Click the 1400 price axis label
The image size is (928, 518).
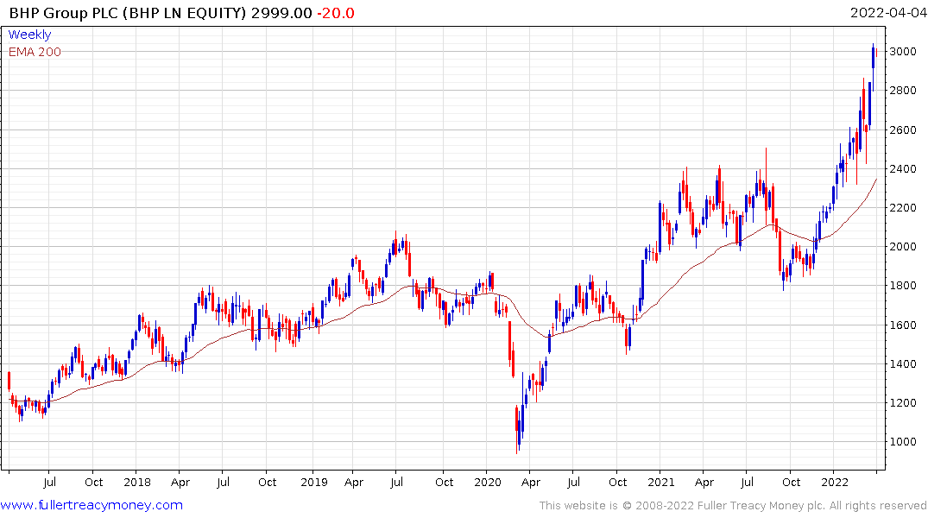[903, 364]
